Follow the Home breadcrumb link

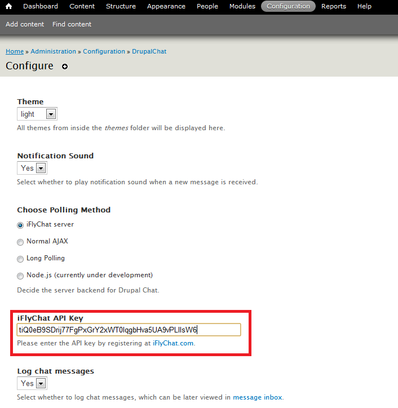click(15, 51)
